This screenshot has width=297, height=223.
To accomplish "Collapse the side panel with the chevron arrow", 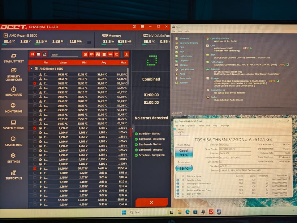I will click(133, 128).
